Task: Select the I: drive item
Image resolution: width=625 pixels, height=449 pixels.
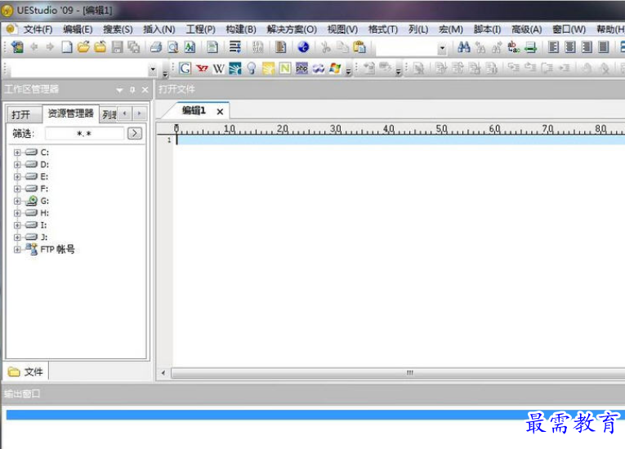Action: tap(43, 225)
